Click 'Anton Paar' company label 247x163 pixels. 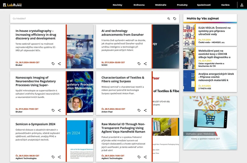(x=107, y=112)
